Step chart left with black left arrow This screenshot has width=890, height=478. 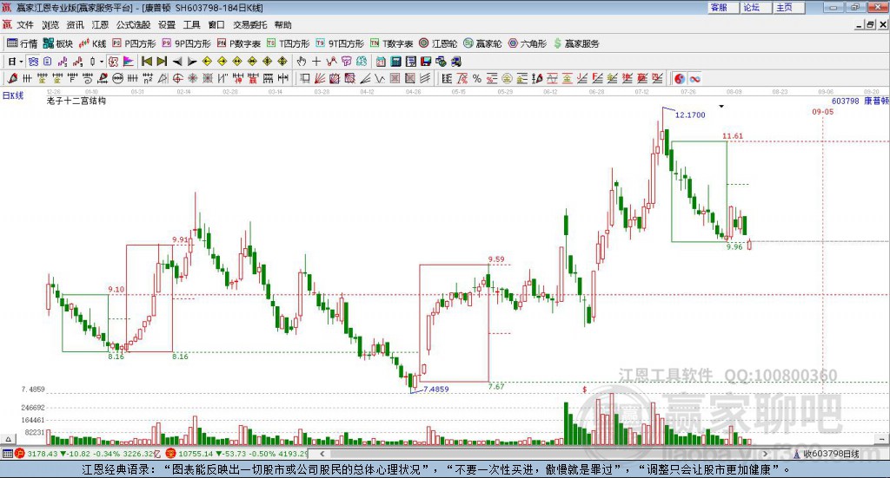(x=177, y=62)
